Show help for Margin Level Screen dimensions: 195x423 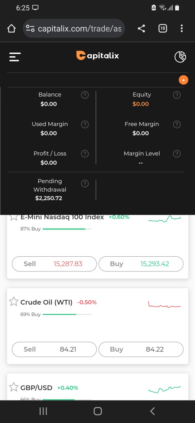click(x=176, y=154)
